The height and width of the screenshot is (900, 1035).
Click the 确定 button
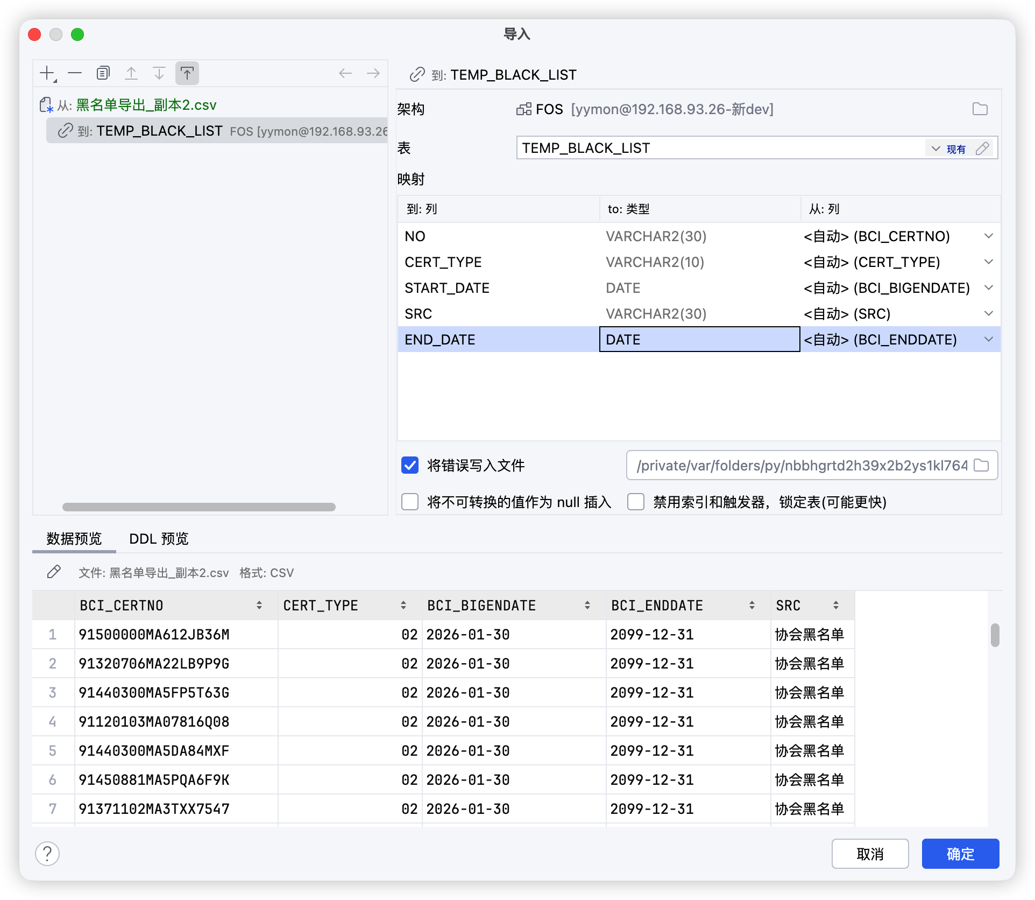pyautogui.click(x=960, y=854)
